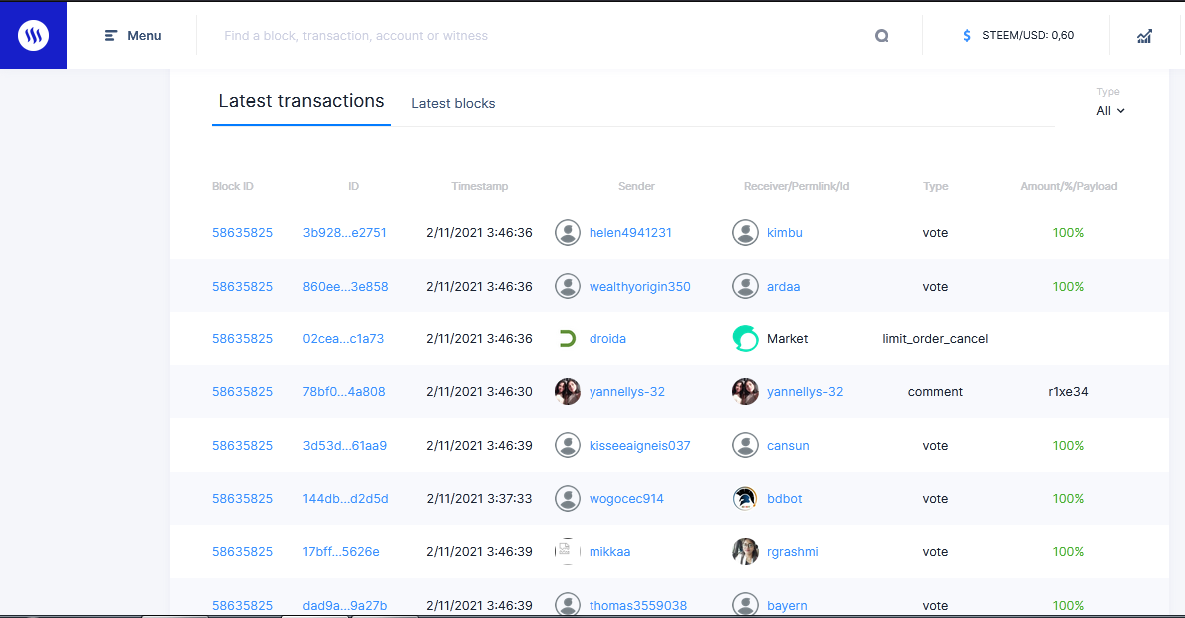
Task: Open sender account droida
Action: click(607, 339)
